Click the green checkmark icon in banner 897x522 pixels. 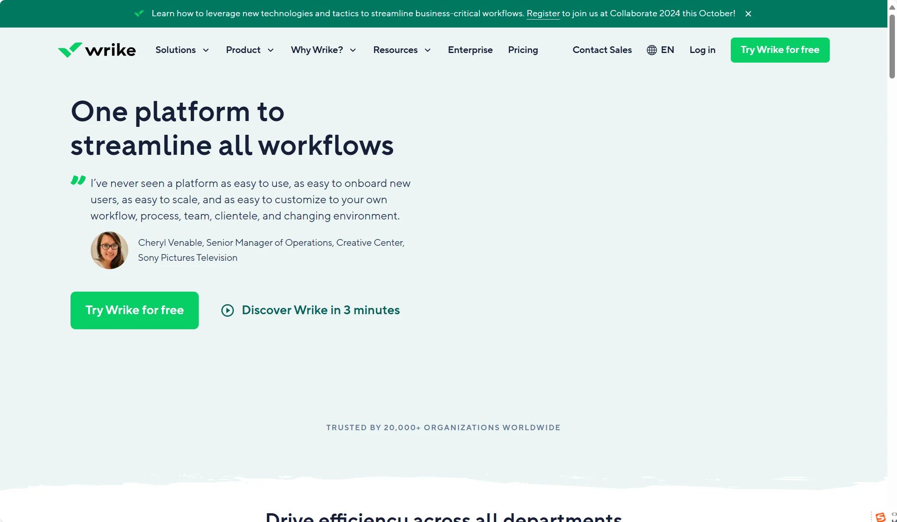[x=139, y=13]
